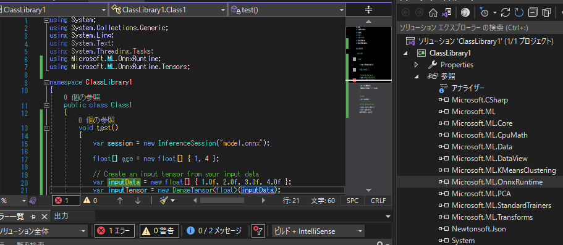
Task: Expand the Properties node
Action: point(417,65)
